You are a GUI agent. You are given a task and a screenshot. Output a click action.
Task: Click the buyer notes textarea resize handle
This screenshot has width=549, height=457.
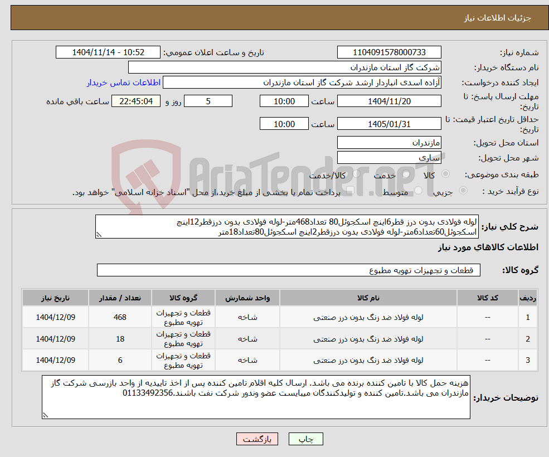[x=45, y=415]
